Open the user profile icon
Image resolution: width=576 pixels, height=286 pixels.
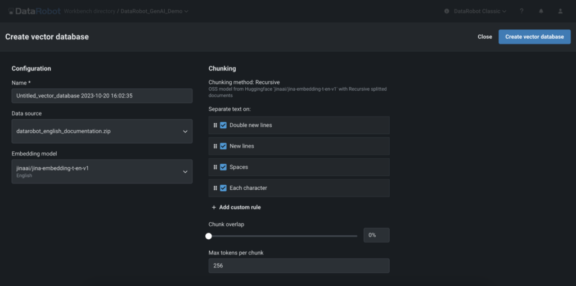[560, 11]
